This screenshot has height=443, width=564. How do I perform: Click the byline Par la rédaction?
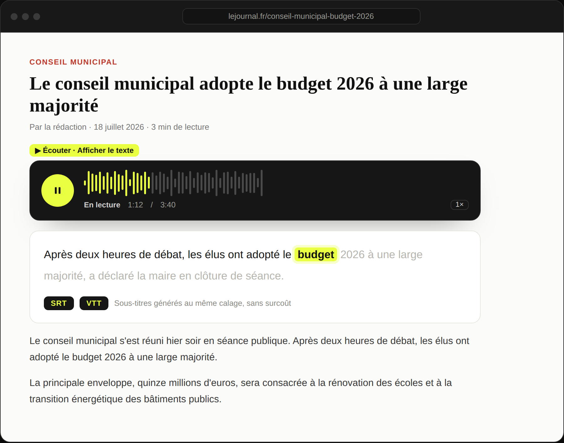tap(58, 127)
